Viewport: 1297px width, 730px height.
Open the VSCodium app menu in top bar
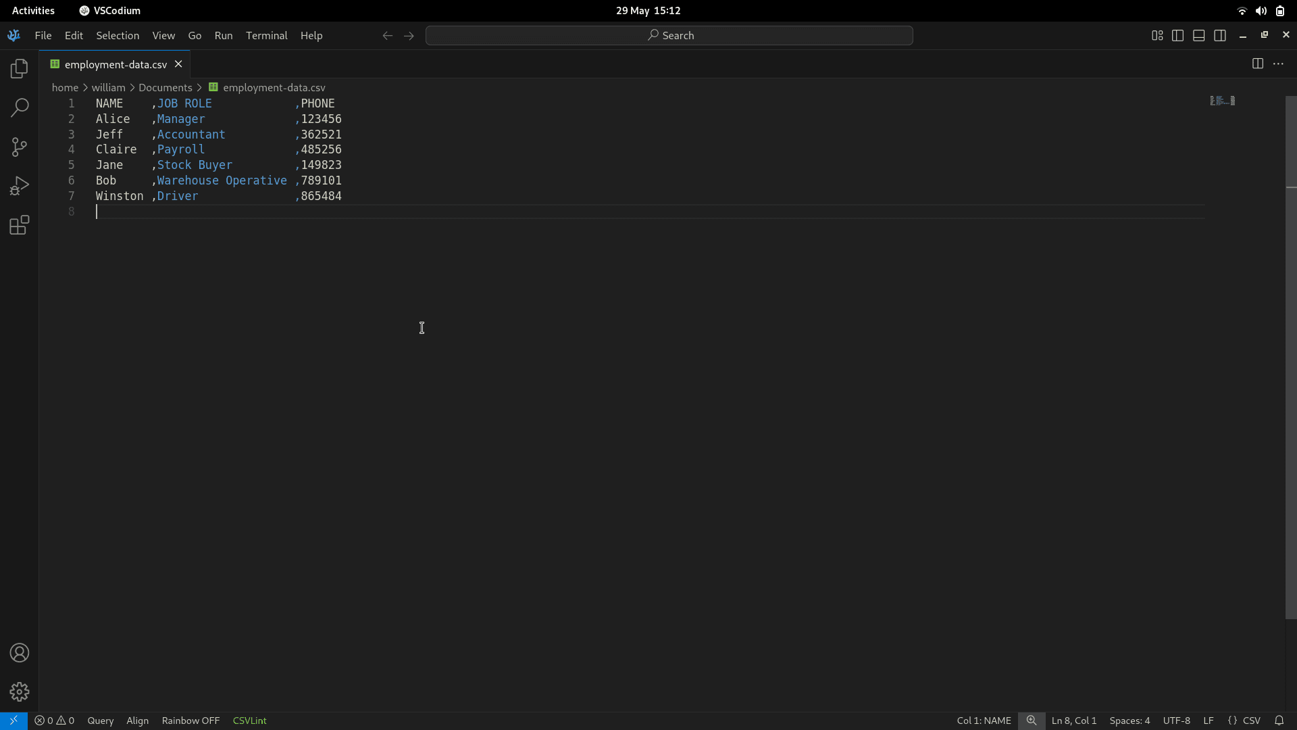tap(109, 11)
